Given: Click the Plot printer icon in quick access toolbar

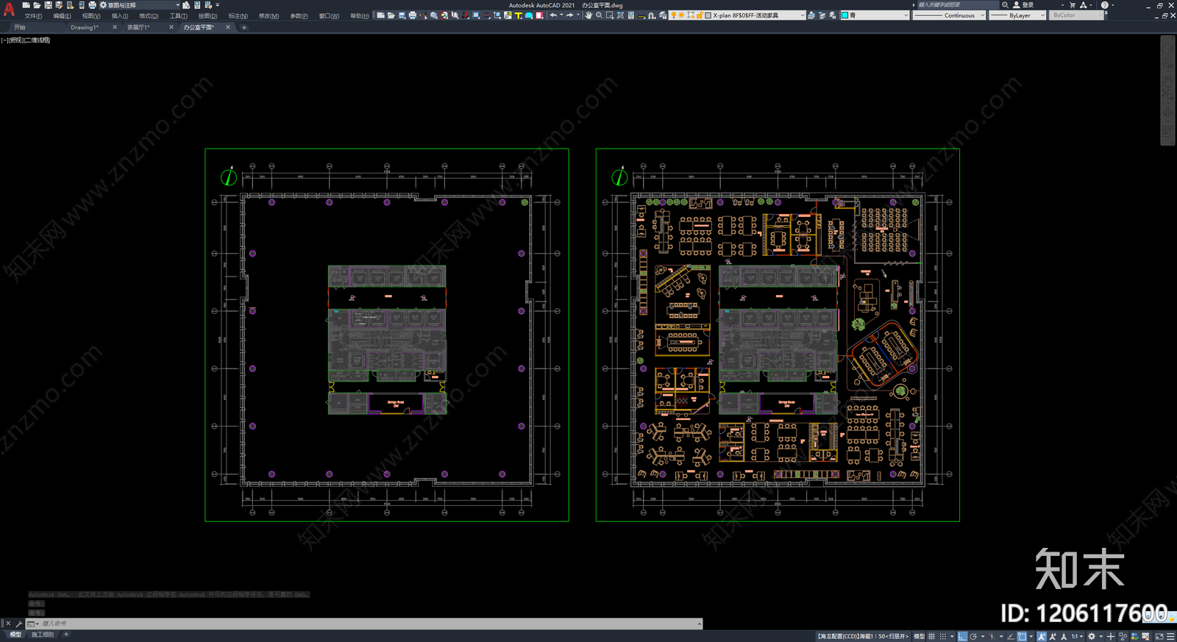Looking at the screenshot, I should click(92, 4).
